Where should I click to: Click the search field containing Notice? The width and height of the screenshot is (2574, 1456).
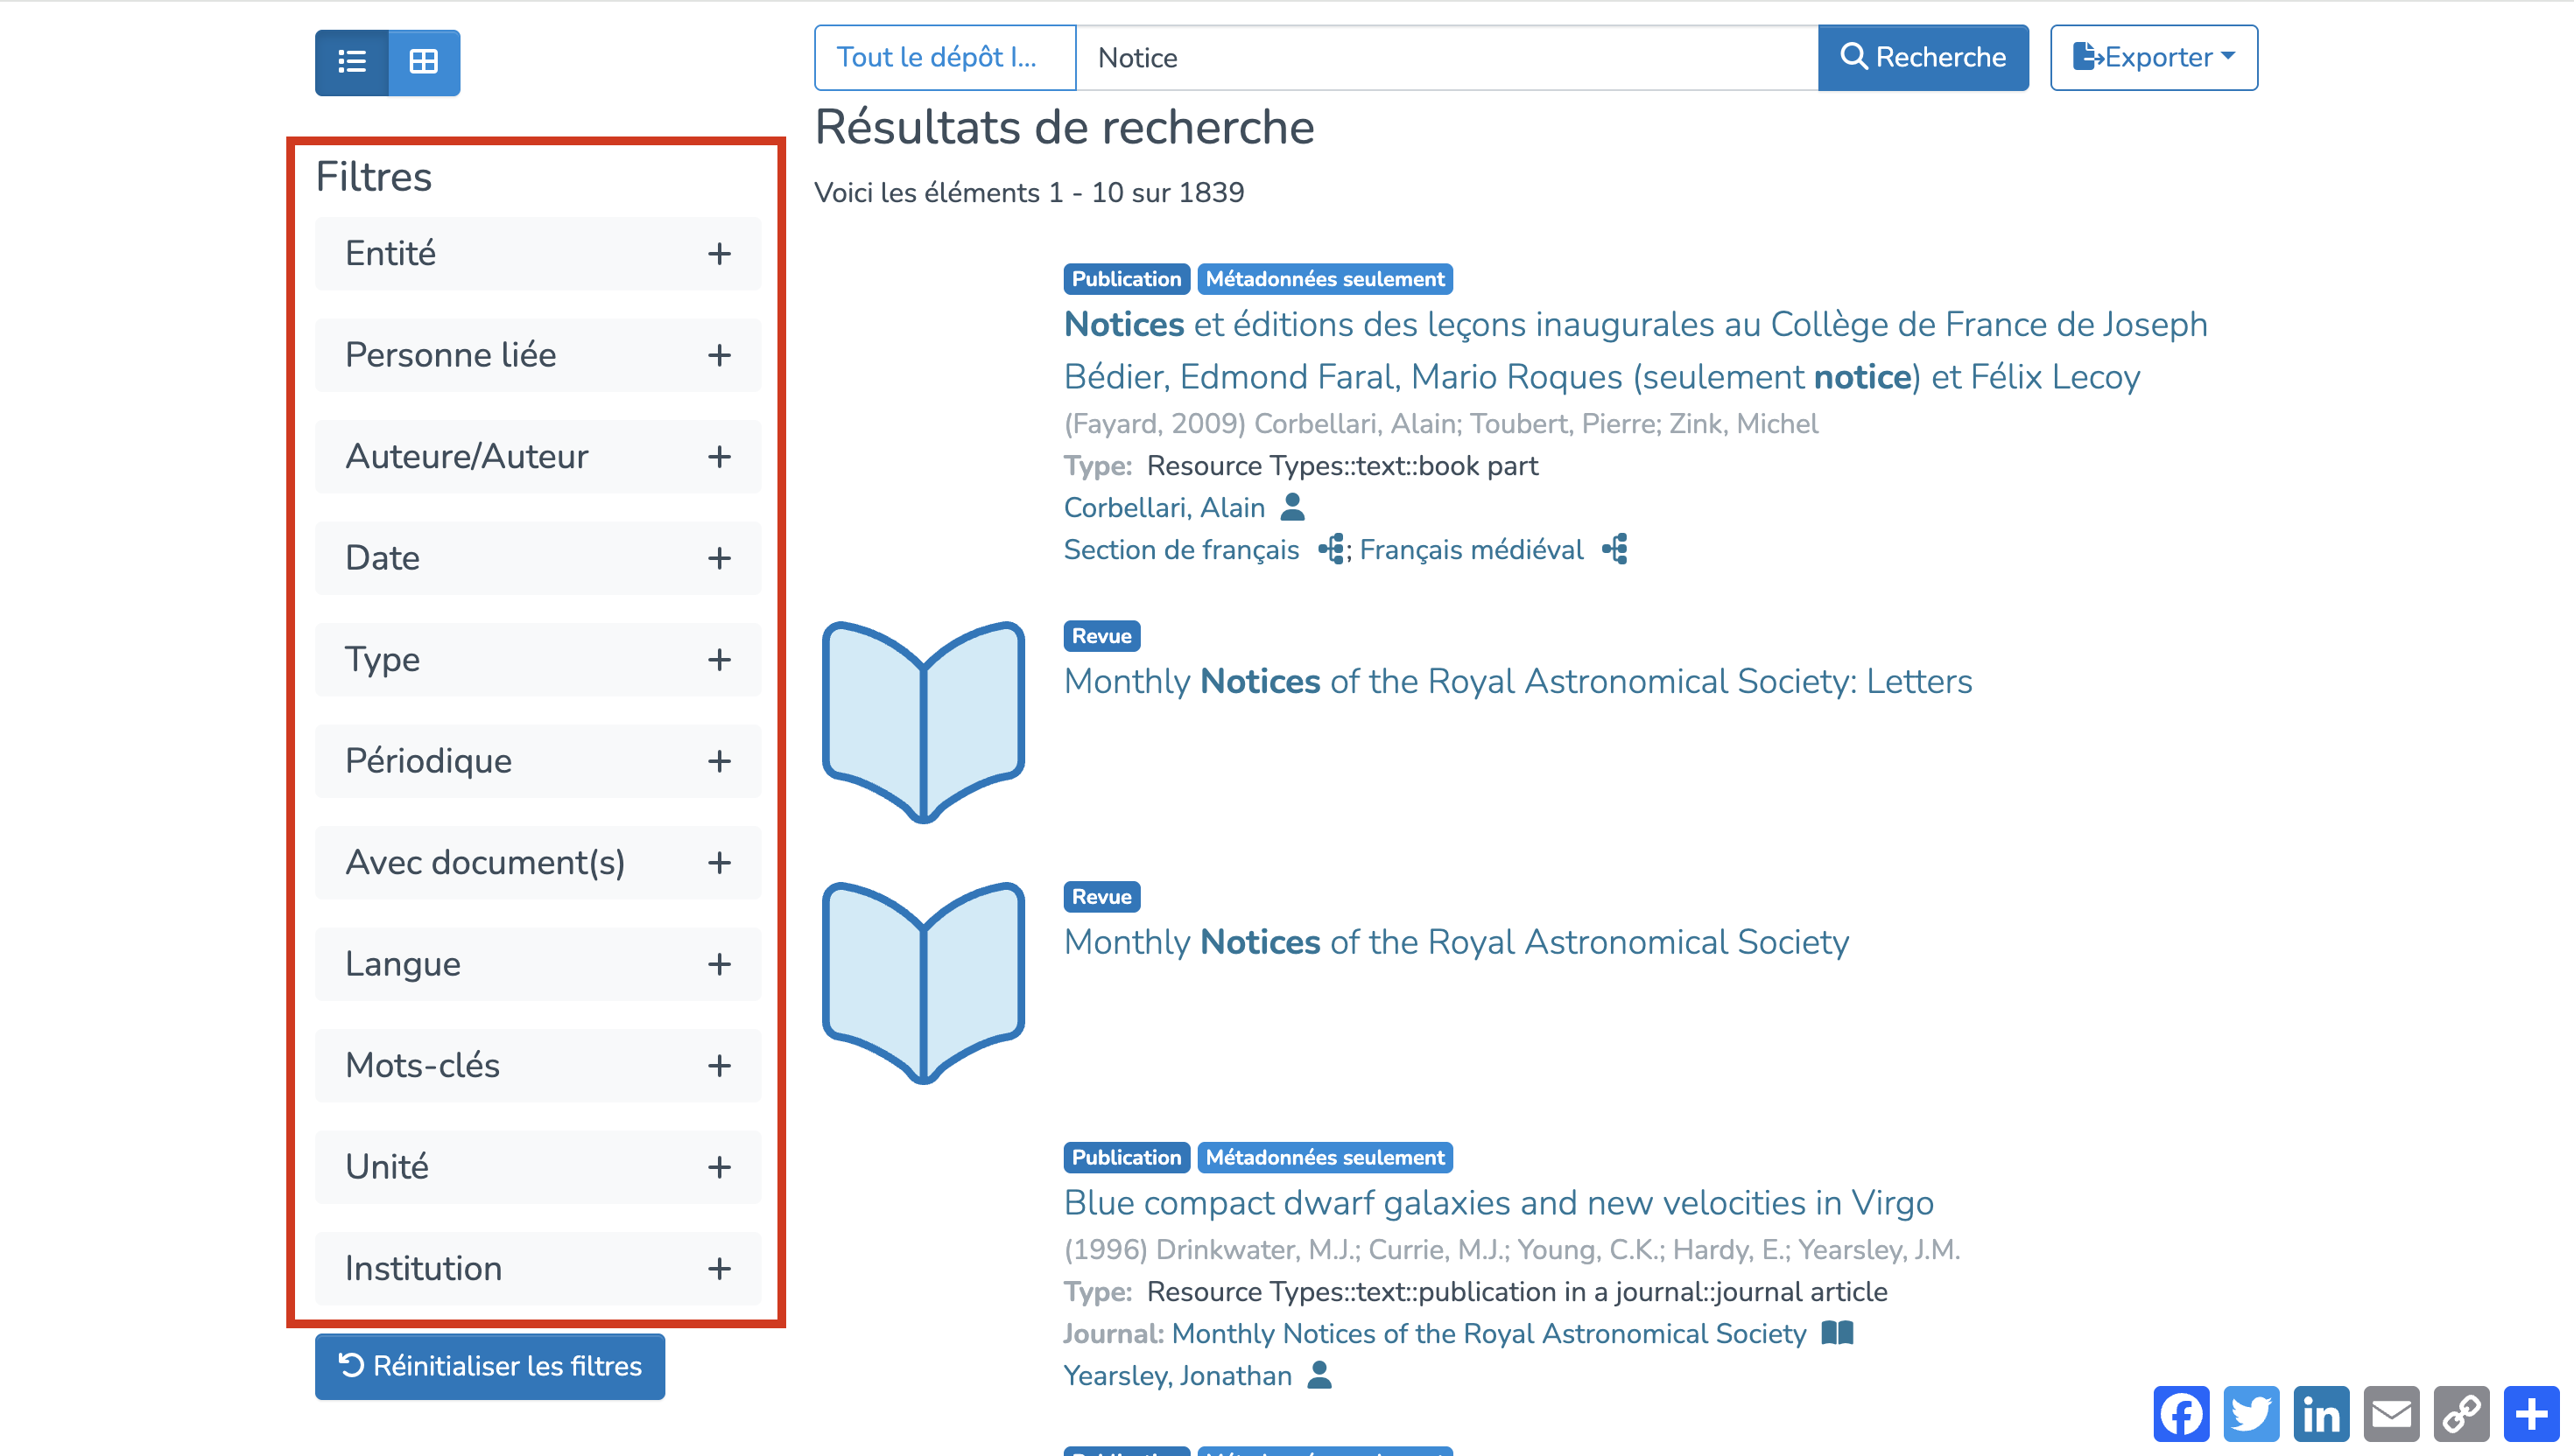(1445, 58)
